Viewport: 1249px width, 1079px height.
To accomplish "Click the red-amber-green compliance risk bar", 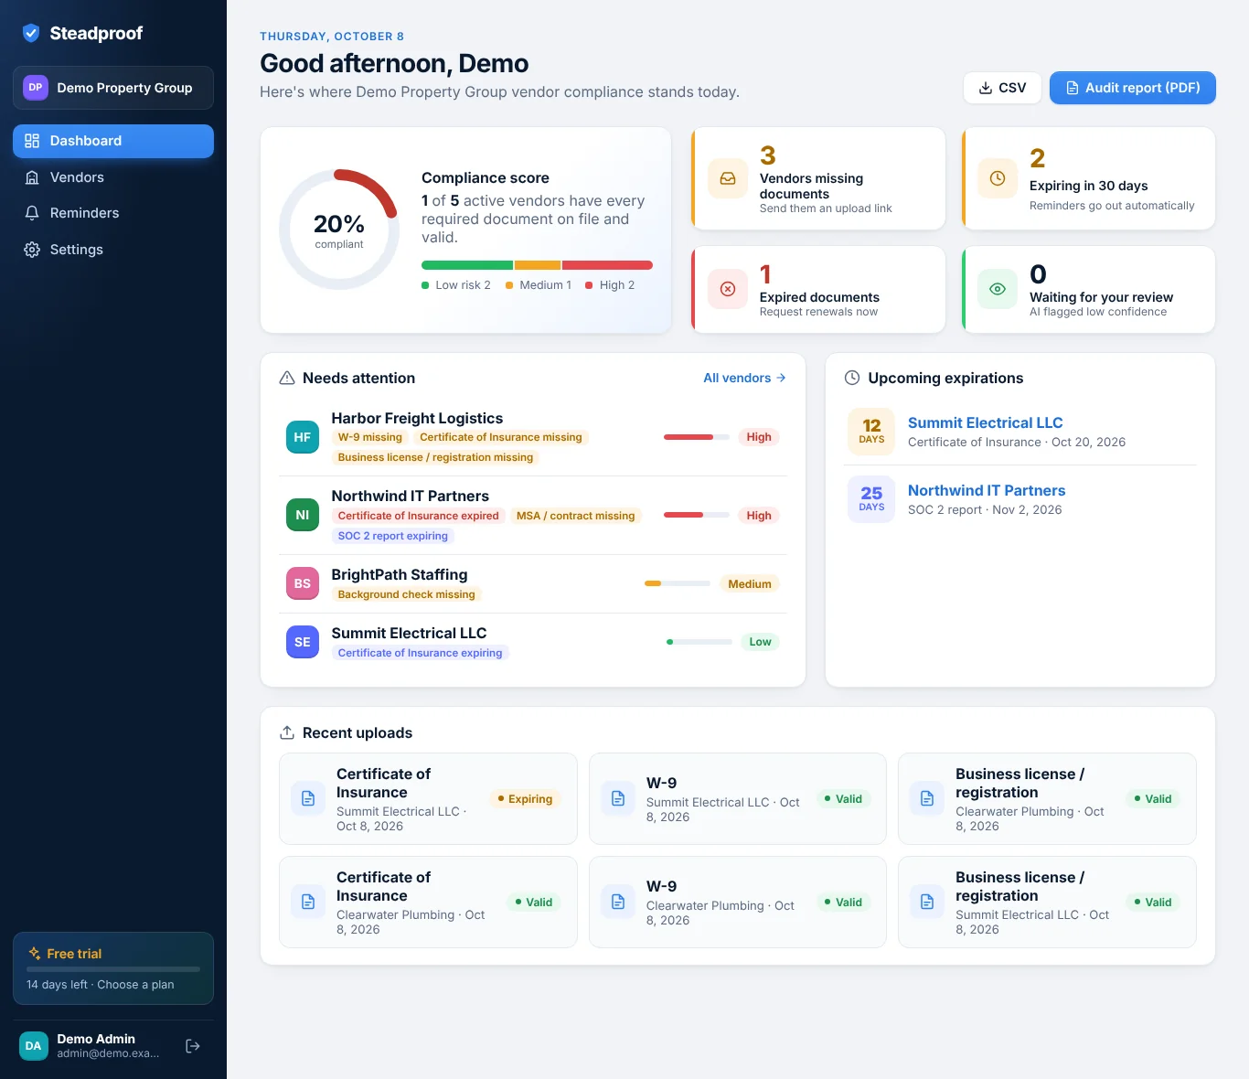I will pos(537,265).
